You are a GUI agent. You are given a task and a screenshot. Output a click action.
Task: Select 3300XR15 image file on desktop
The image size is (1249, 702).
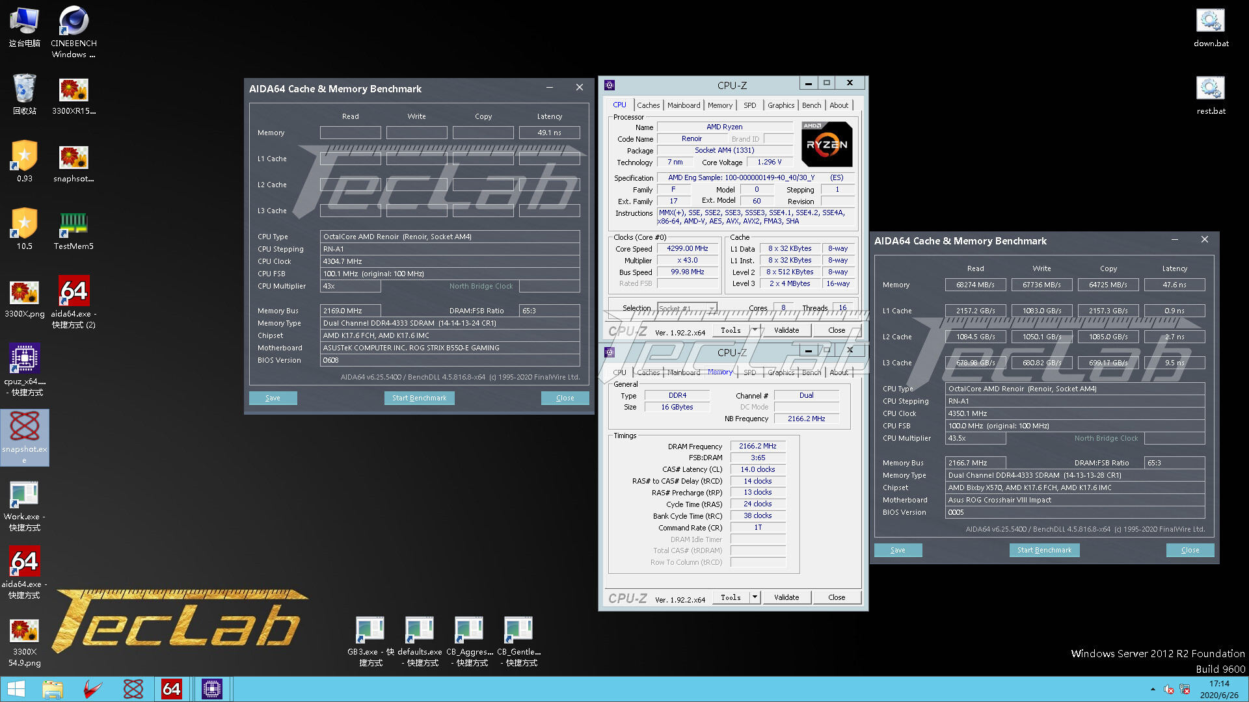pyautogui.click(x=74, y=96)
